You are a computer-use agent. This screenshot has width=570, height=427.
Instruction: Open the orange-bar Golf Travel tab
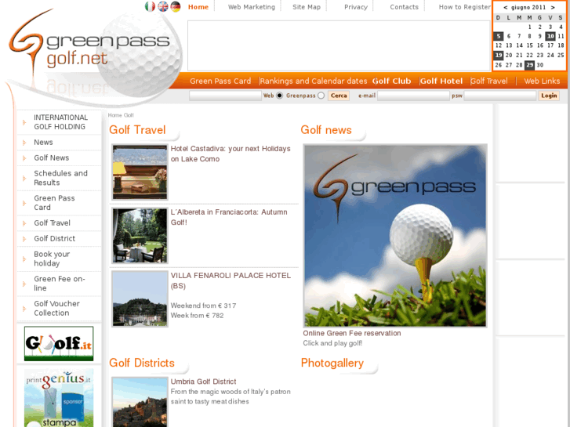(489, 81)
